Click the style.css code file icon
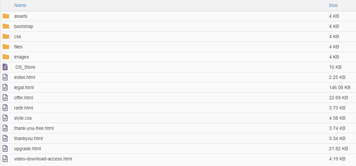This screenshot has width=356, height=166. click(5, 118)
